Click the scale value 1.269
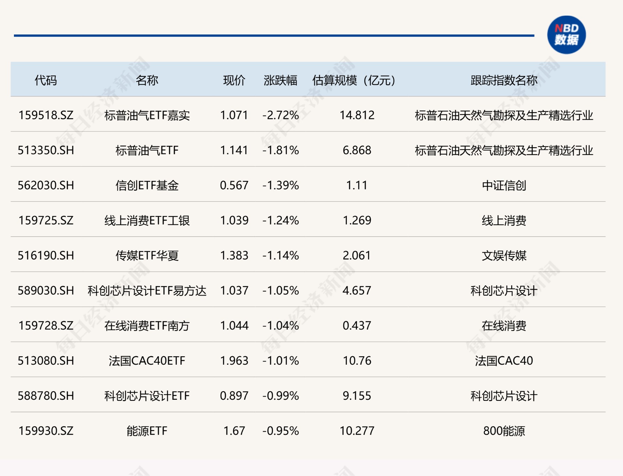This screenshot has height=476, width=623. coord(357,221)
